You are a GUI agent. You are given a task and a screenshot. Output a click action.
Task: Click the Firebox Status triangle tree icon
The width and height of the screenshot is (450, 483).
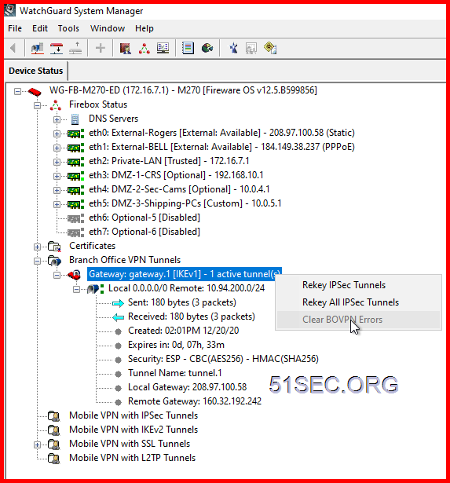[x=56, y=105]
